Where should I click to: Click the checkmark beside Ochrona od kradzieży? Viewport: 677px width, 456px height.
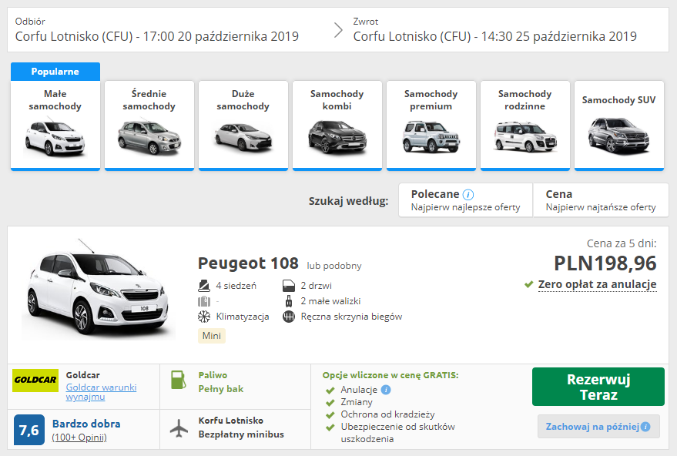(x=330, y=415)
